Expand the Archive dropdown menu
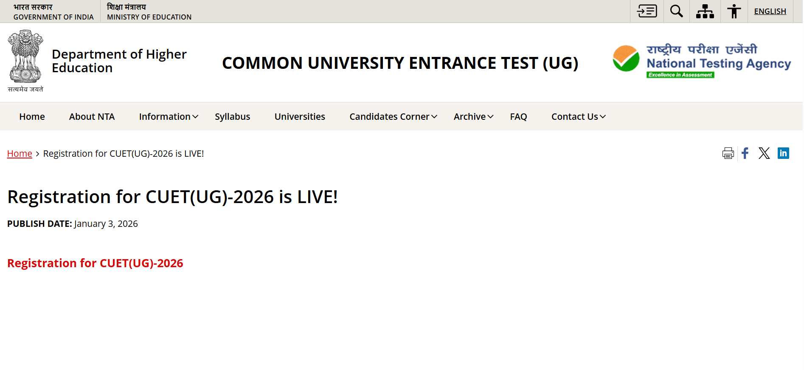The image size is (804, 370). click(x=473, y=117)
